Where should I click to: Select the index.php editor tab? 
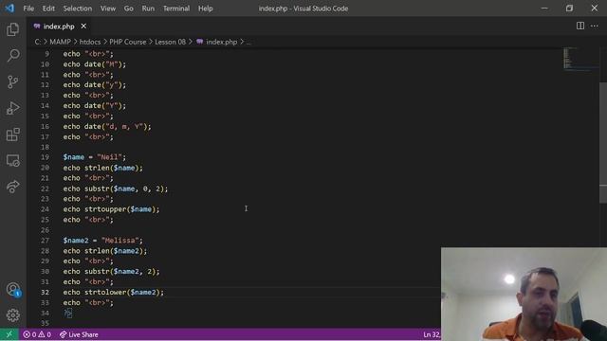click(x=59, y=27)
